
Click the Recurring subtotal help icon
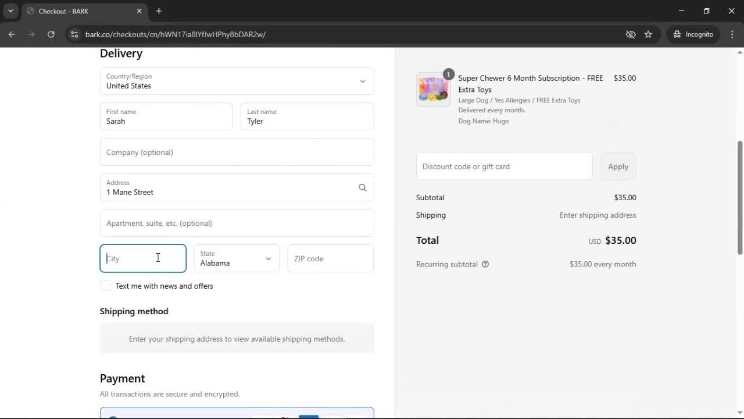pyautogui.click(x=485, y=264)
